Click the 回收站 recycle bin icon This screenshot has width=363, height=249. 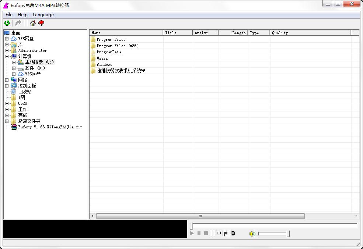tap(14, 92)
